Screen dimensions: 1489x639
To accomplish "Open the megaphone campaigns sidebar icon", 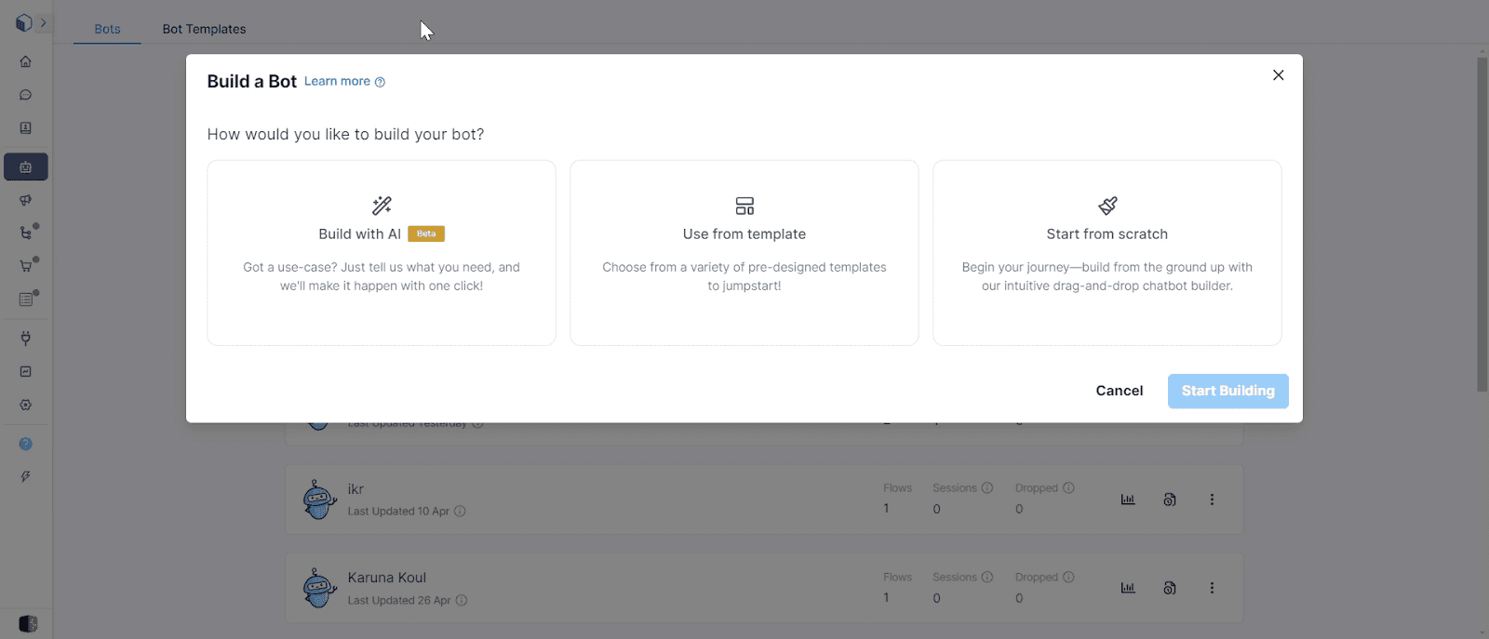I will pyautogui.click(x=26, y=200).
